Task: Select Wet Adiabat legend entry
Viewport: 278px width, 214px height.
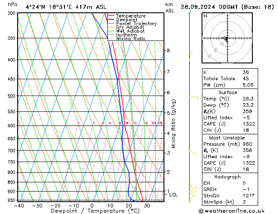Action: point(130,31)
